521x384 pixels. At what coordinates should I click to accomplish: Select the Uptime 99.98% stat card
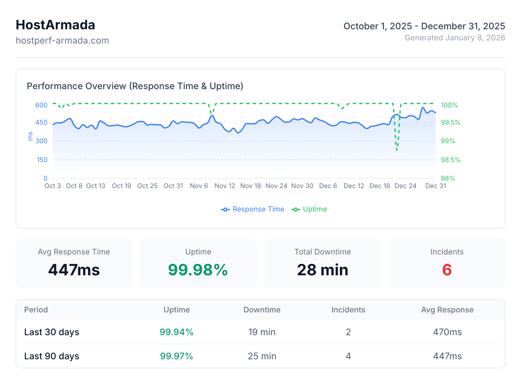(198, 264)
